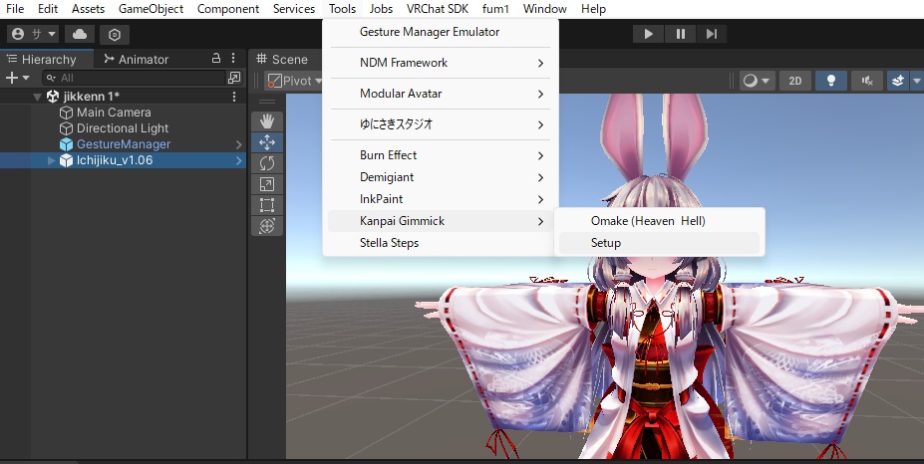Open the Pivot dropdown

[x=294, y=81]
